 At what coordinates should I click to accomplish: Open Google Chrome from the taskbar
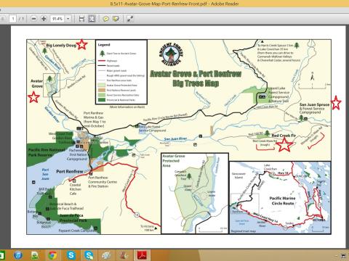(52, 255)
